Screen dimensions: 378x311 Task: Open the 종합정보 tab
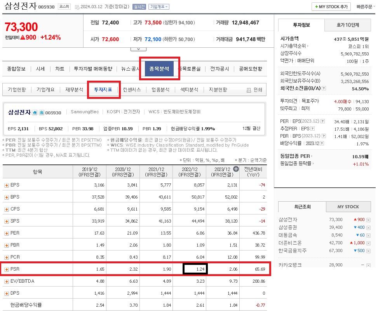(x=16, y=69)
